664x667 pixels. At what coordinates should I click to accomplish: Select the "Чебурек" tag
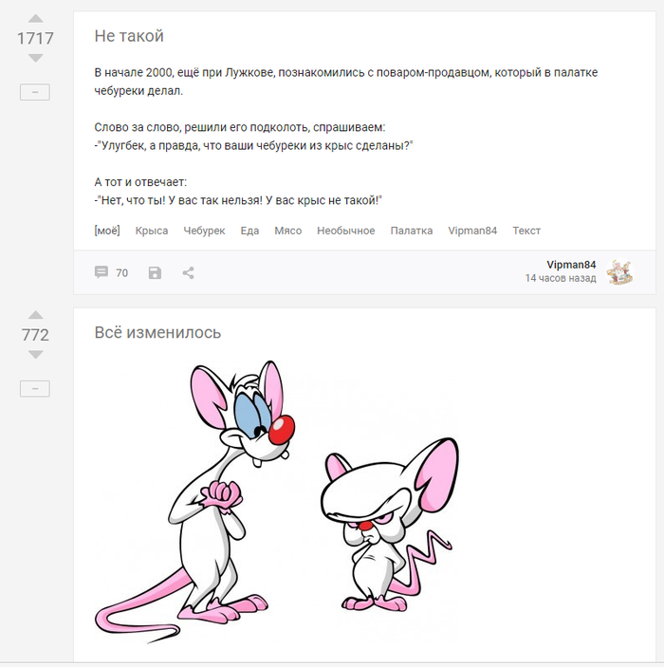coord(204,231)
